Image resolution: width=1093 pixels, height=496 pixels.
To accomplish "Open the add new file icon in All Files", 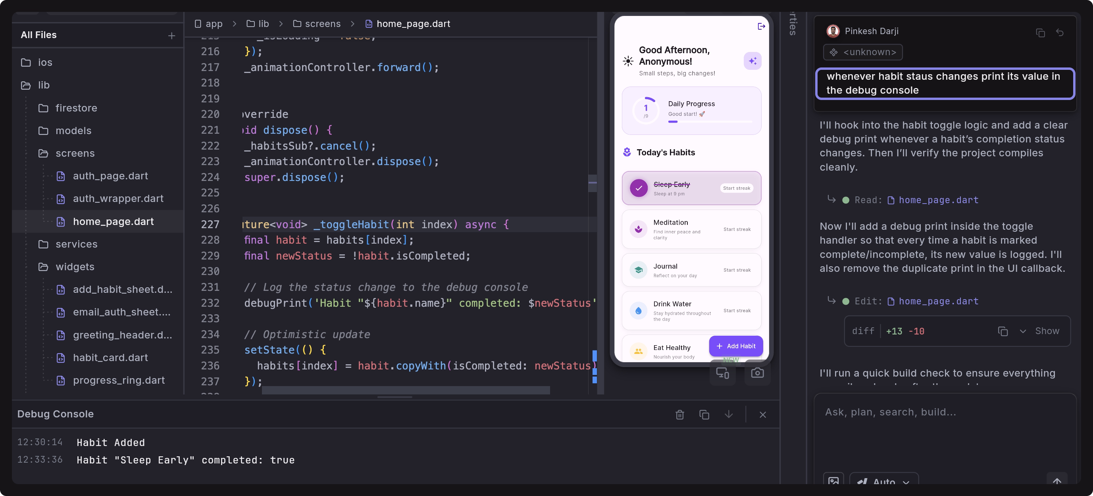I will (171, 35).
